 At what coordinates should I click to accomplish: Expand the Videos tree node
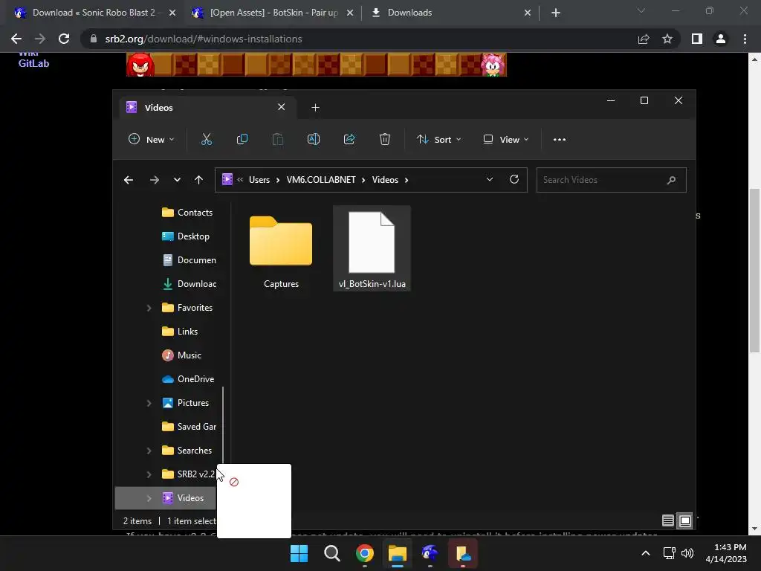(x=149, y=498)
